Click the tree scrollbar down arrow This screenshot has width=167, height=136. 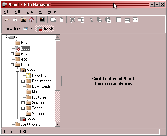[58, 124]
